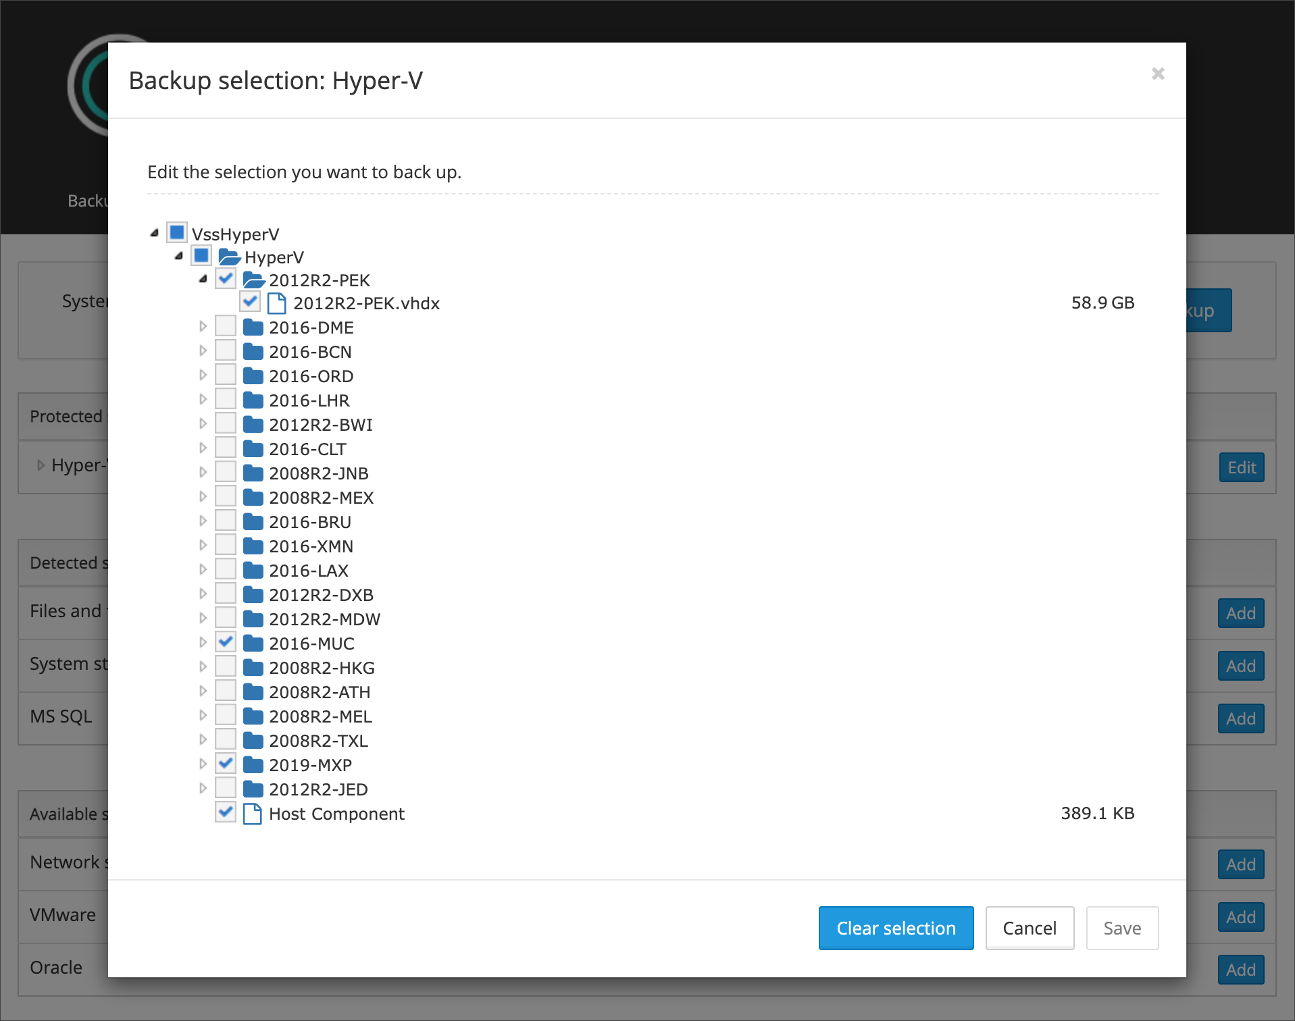Click the 2012R2-PEK open folder icon

[254, 280]
